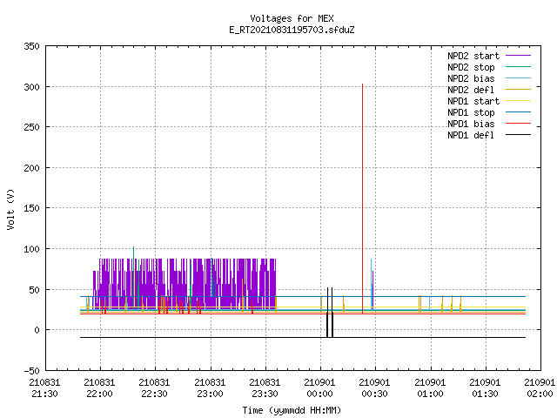
Task: Click the green NPD2 stop legend line
Action: pyautogui.click(x=519, y=66)
